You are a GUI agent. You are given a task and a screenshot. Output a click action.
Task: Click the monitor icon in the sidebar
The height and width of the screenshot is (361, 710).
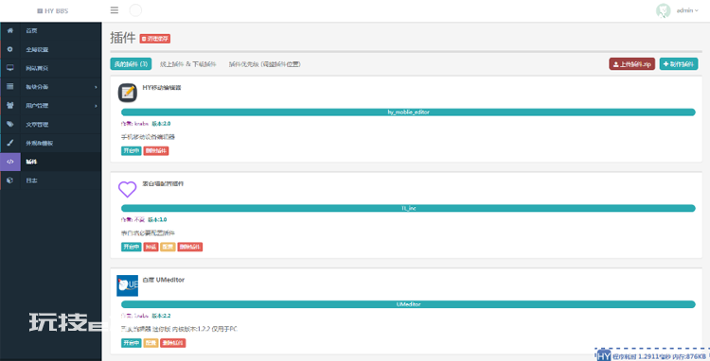pos(10,68)
